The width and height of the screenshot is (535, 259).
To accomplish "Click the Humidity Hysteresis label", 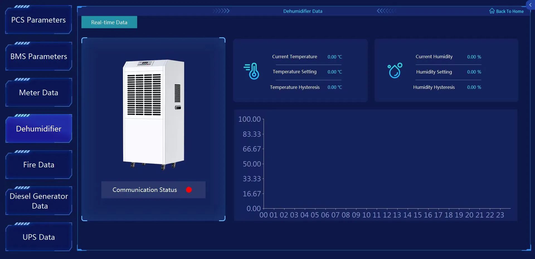I will tap(434, 87).
